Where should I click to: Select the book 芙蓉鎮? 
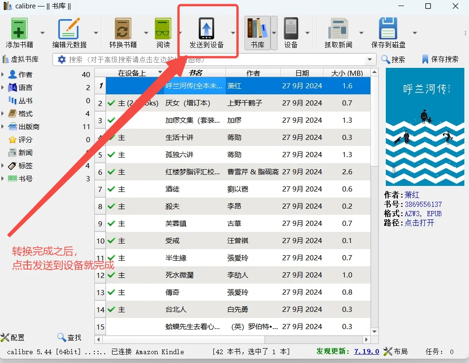click(176, 224)
